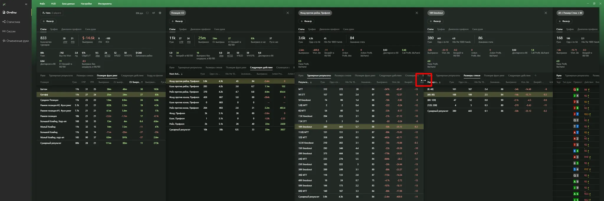The width and height of the screenshot is (604, 201).
Task: Open the Hero player selector
Action: tap(52, 13)
